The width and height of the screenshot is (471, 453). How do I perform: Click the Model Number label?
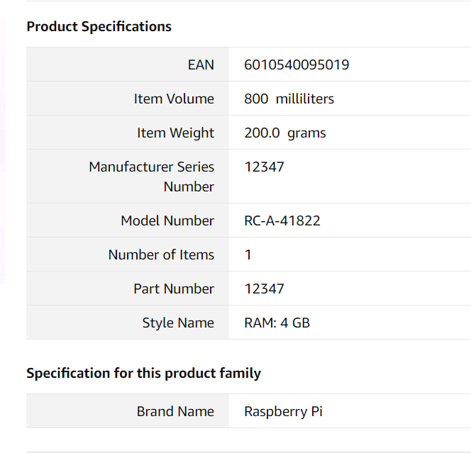point(167,220)
